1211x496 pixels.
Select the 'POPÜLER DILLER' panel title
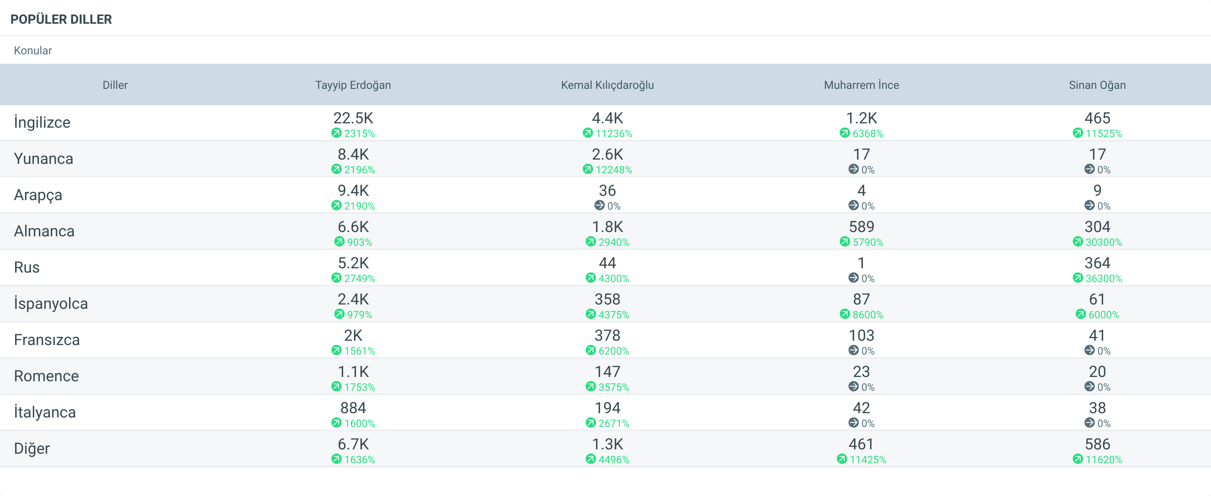point(61,19)
